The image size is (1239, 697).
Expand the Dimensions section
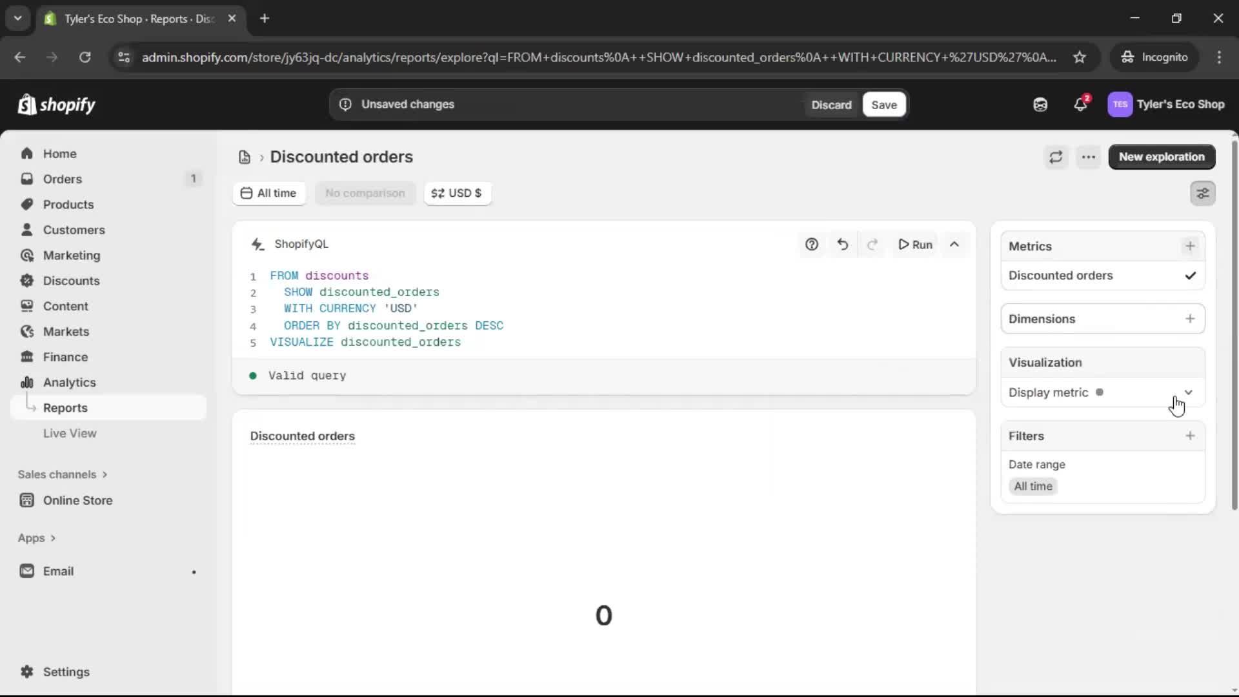pyautogui.click(x=1191, y=318)
